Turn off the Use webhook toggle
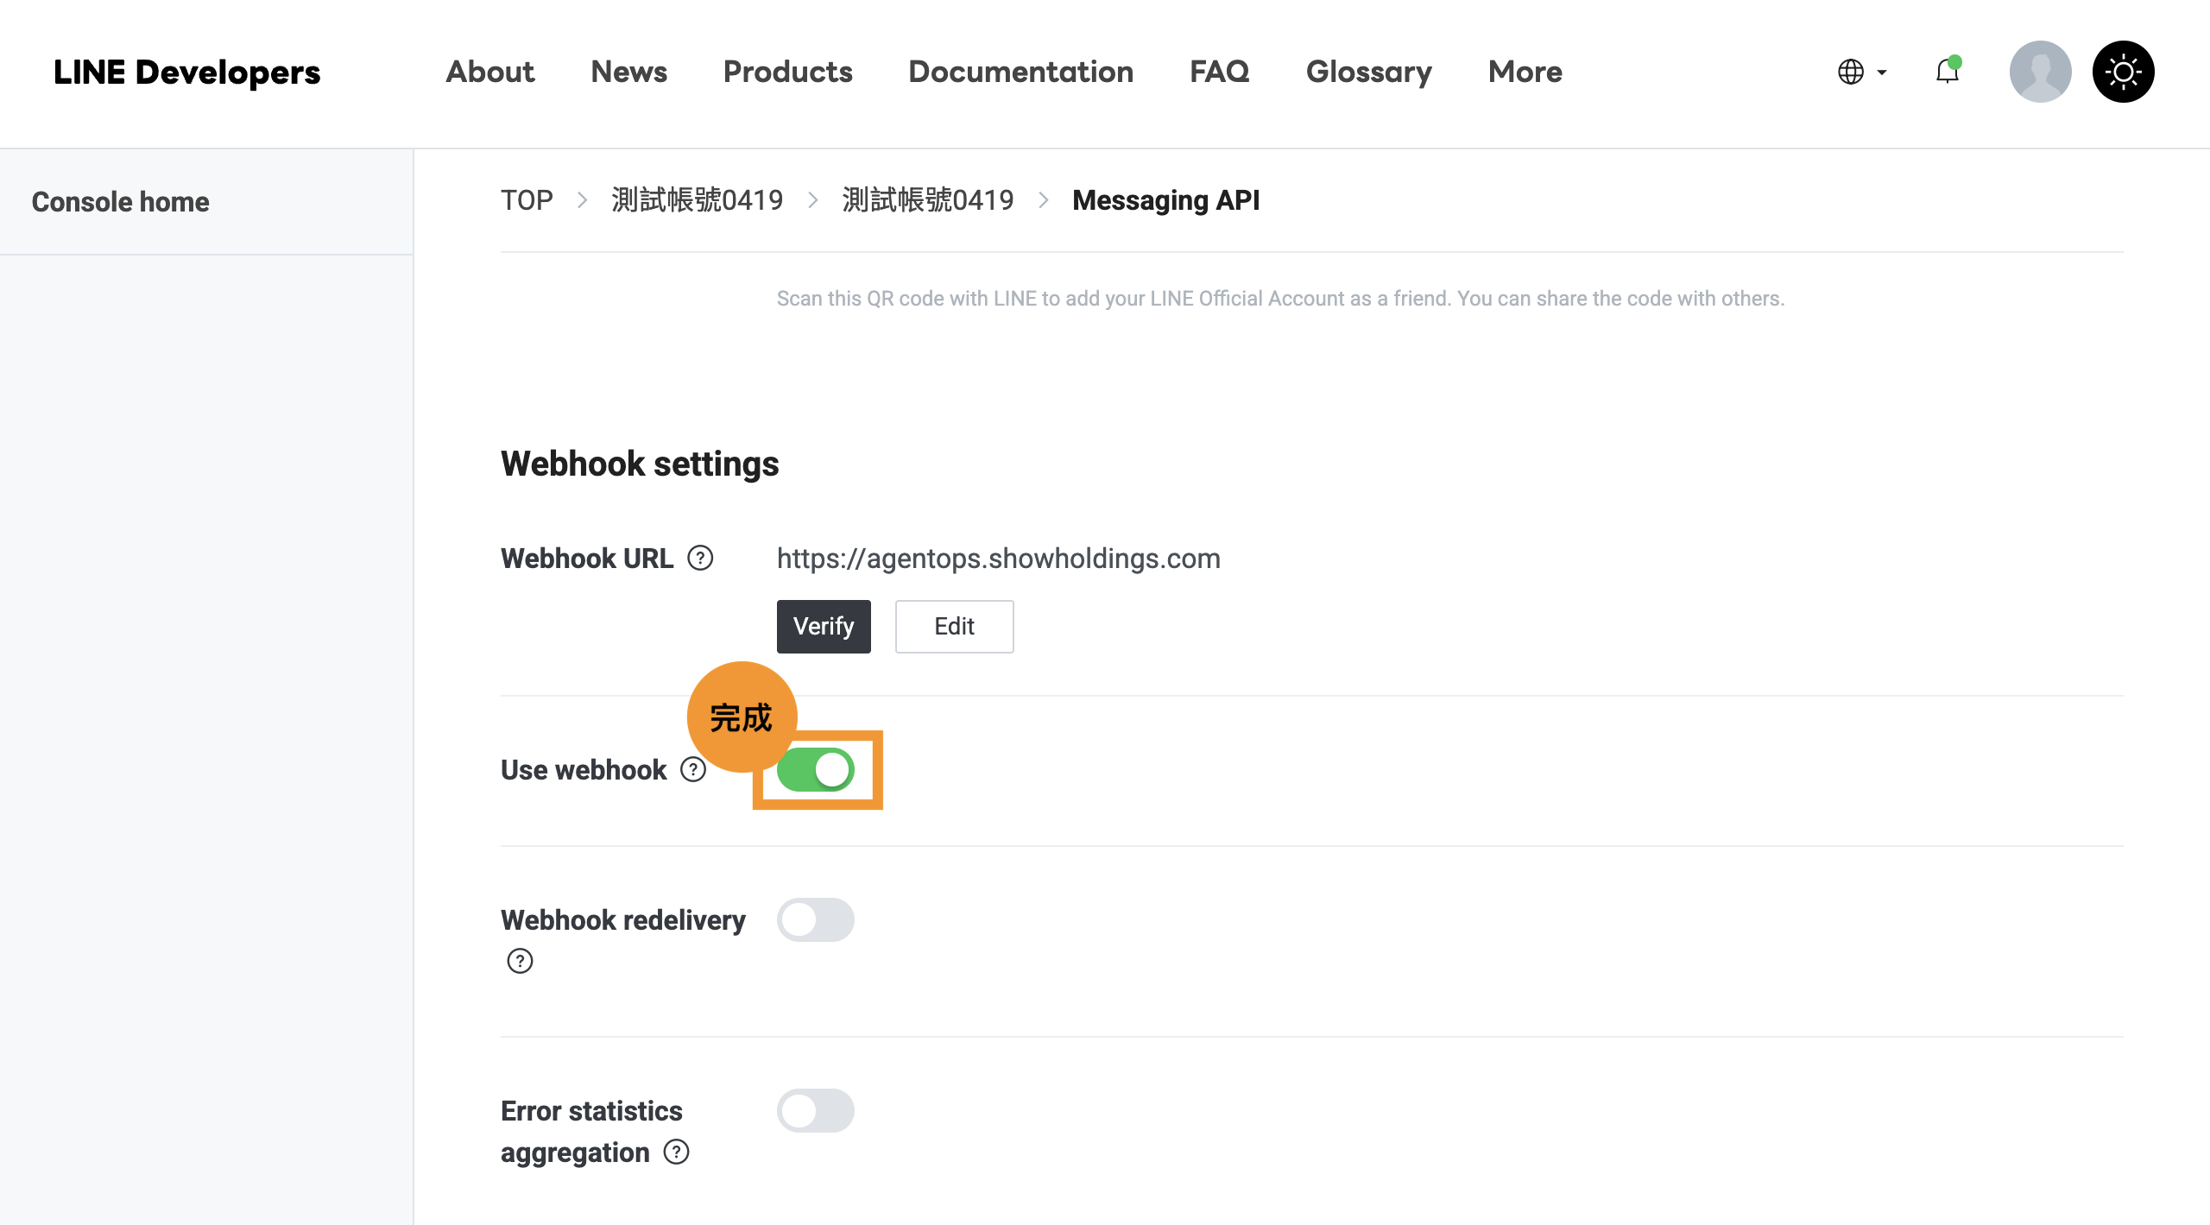The image size is (2210, 1225). pyautogui.click(x=816, y=770)
